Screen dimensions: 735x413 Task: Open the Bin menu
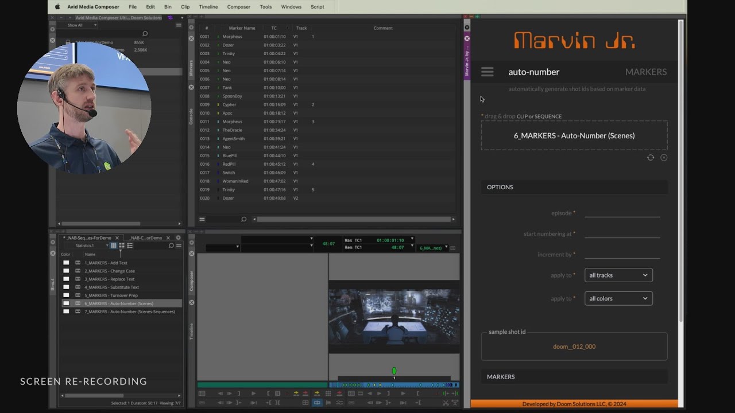[x=168, y=7]
